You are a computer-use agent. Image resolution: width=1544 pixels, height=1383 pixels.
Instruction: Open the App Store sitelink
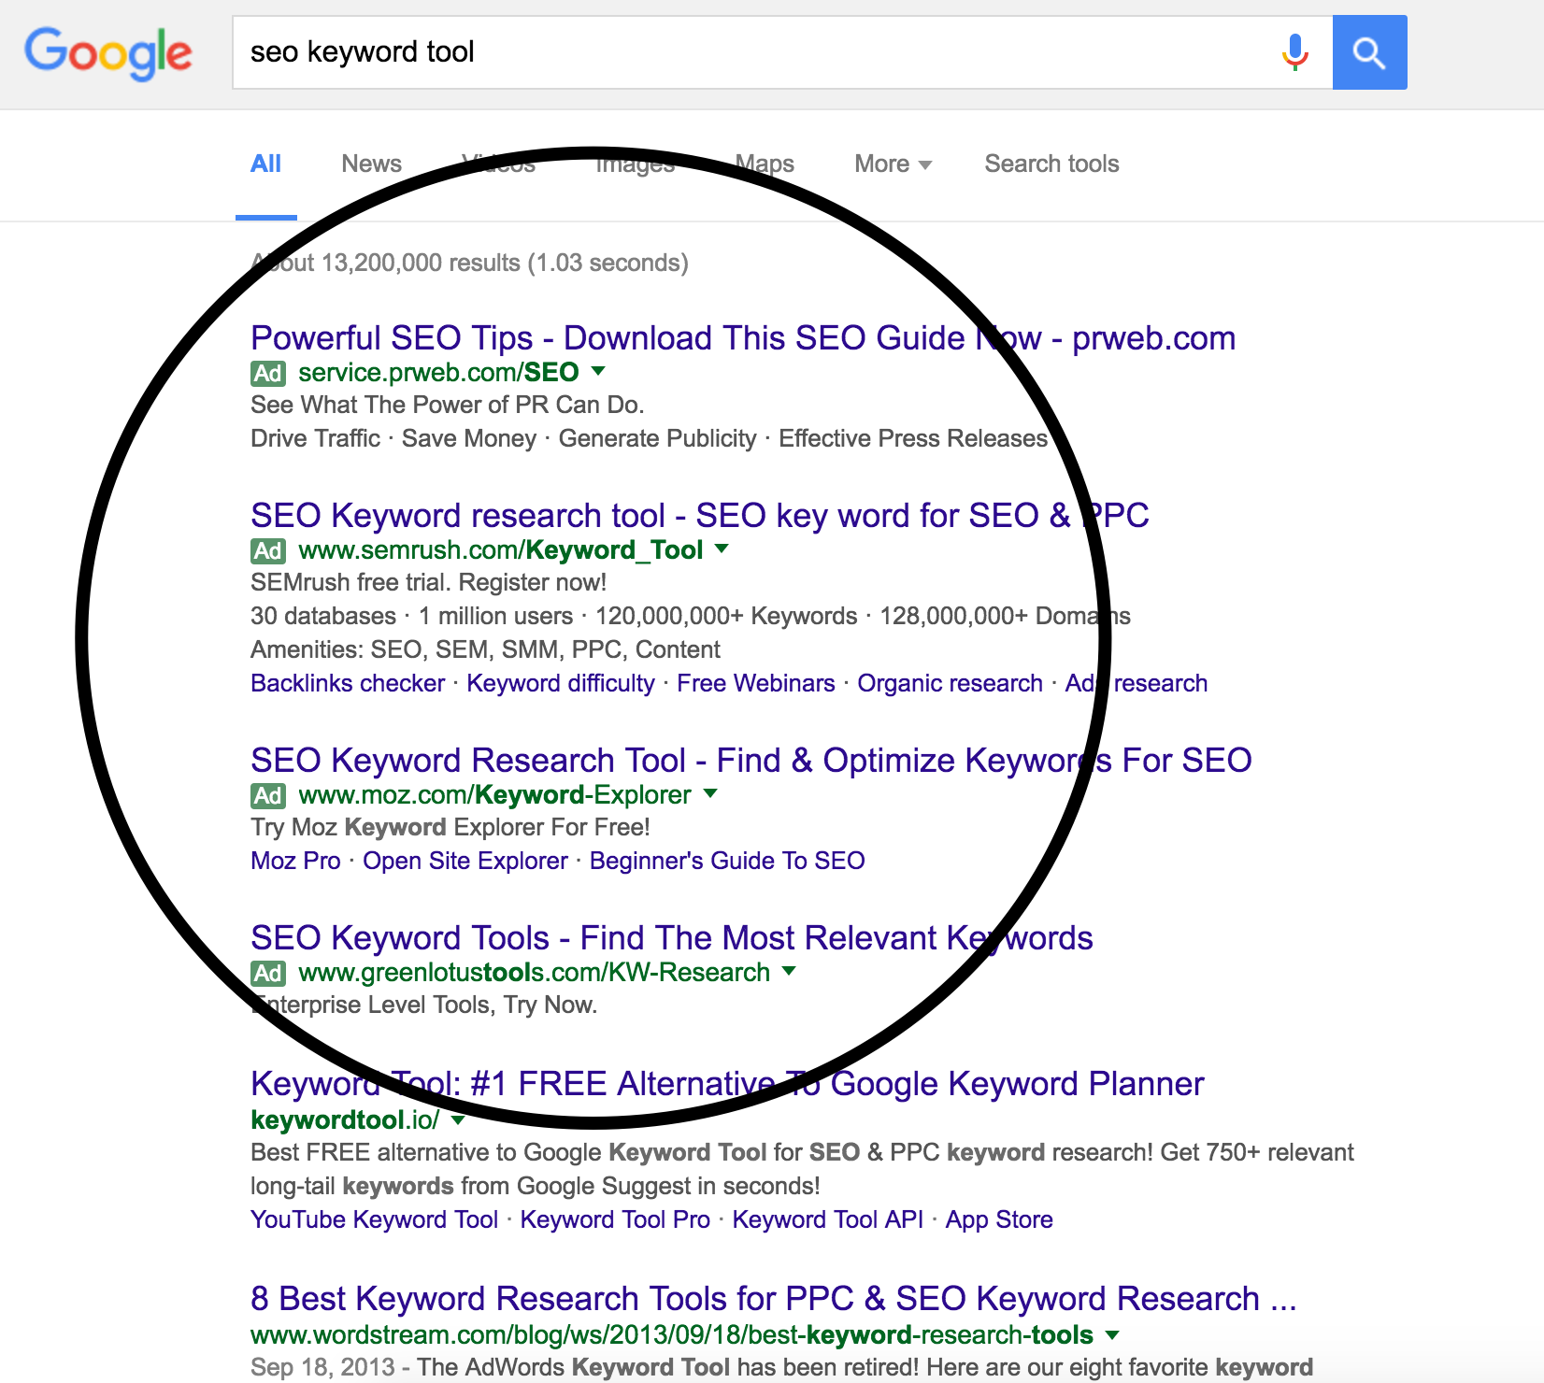[x=999, y=1219]
